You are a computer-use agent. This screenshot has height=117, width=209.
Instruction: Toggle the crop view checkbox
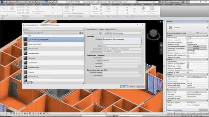tap(188, 62)
